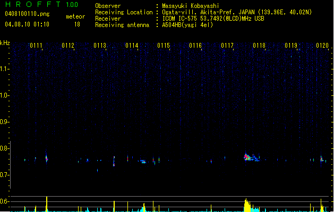The height and width of the screenshot is (212, 334).
Task: Click the 0114 time marker
Action: tap(132, 46)
